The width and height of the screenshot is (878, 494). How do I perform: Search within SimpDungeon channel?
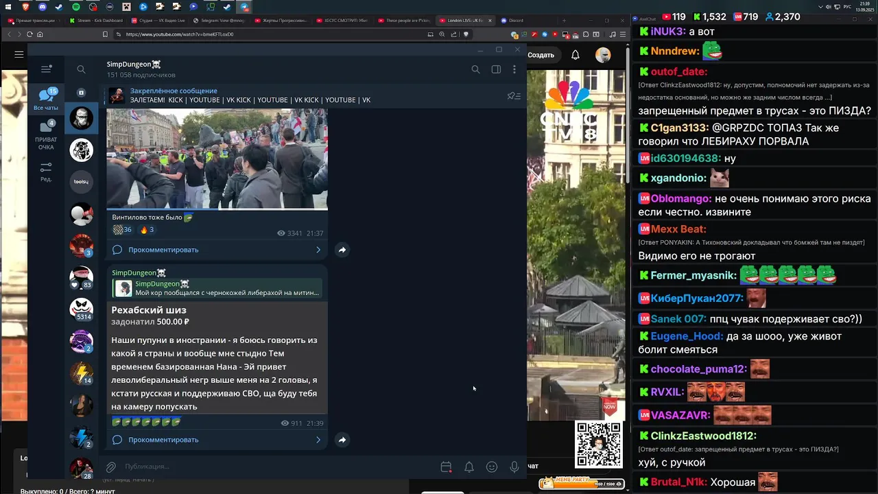pyautogui.click(x=475, y=69)
